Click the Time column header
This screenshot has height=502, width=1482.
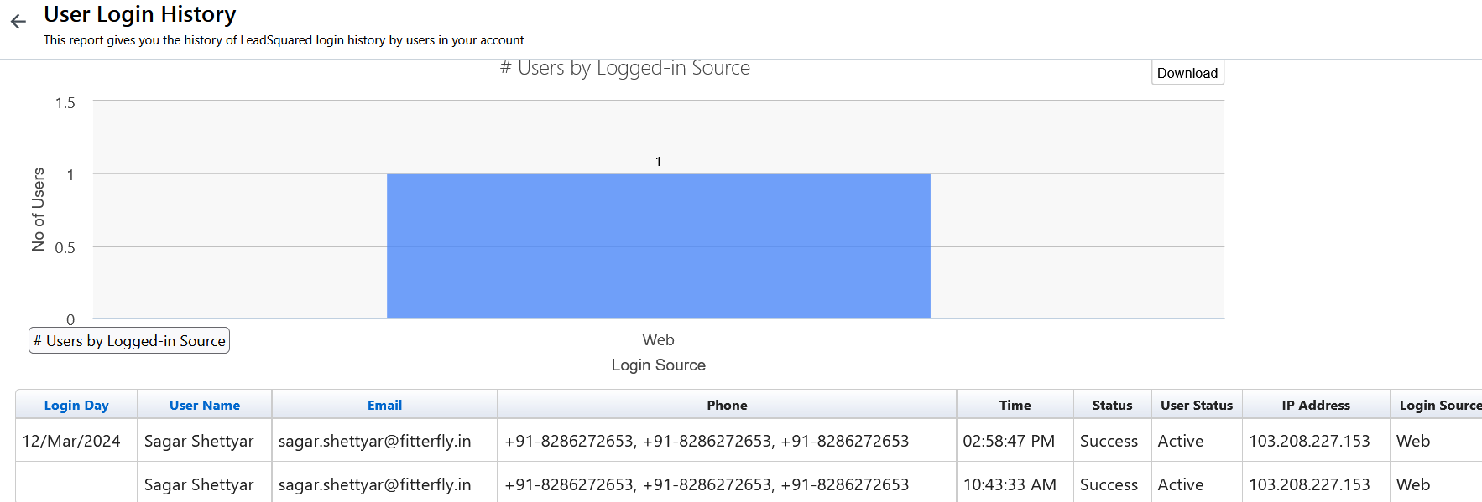[x=1015, y=406]
